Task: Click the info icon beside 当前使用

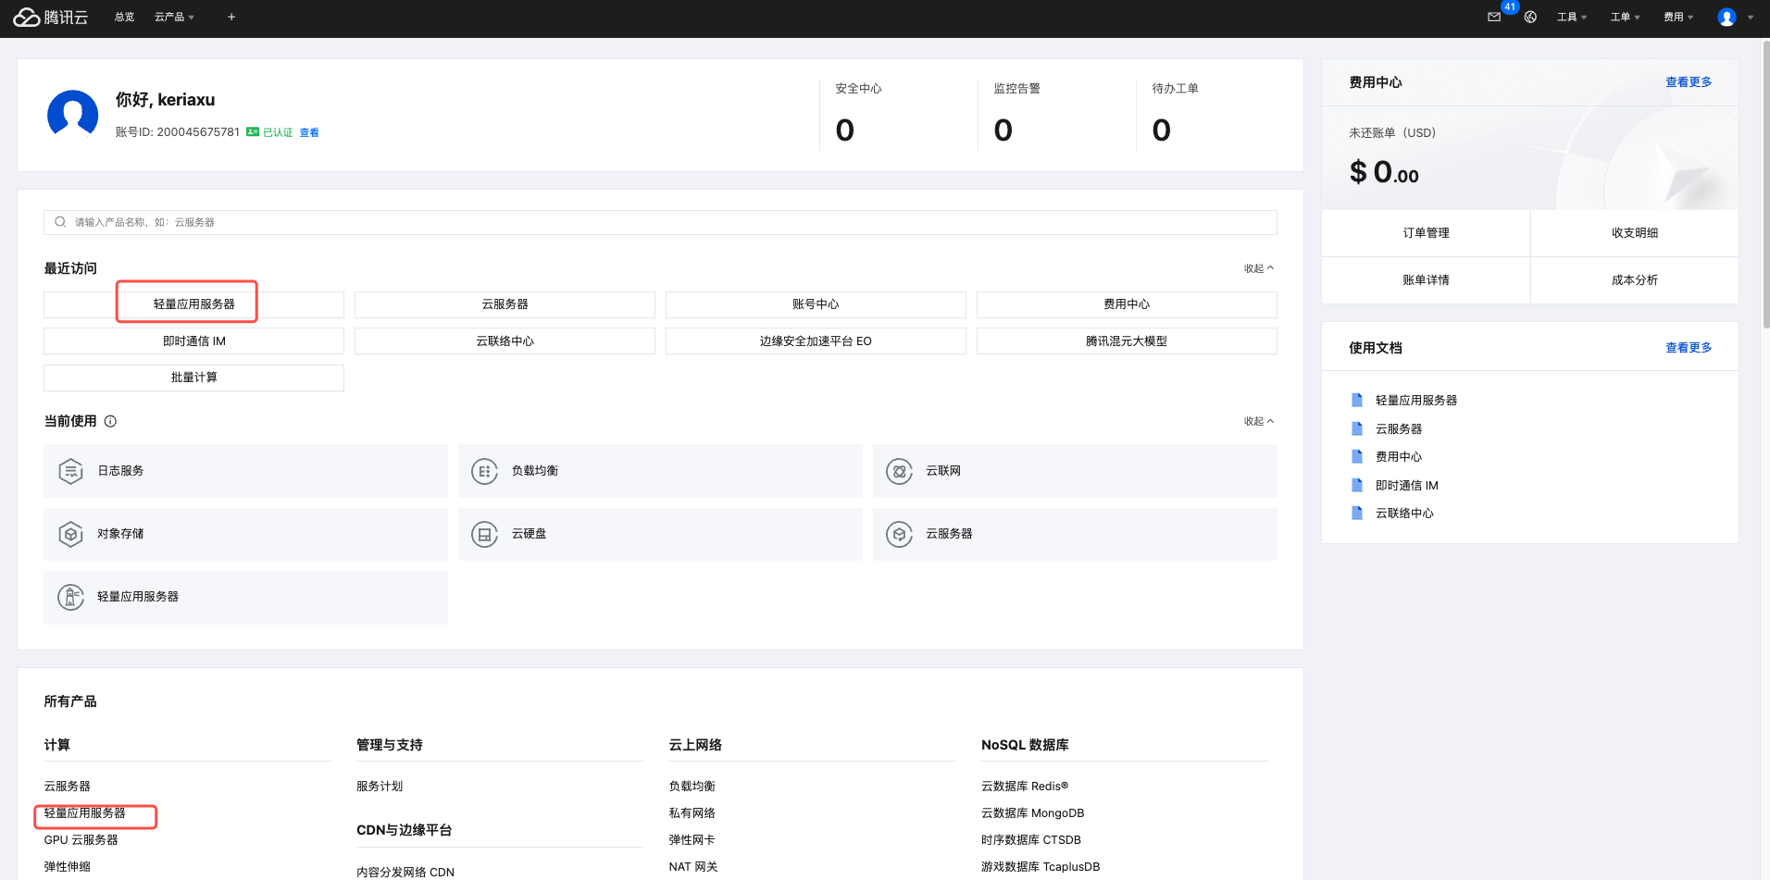Action: click(110, 421)
